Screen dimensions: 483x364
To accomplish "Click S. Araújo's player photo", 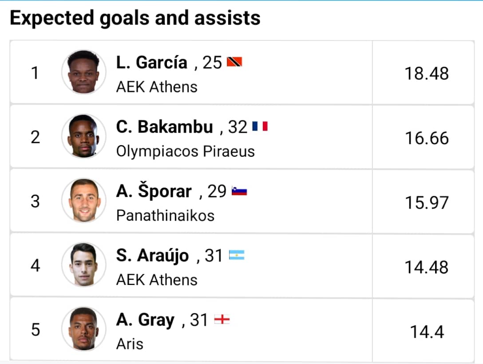I will tap(83, 265).
